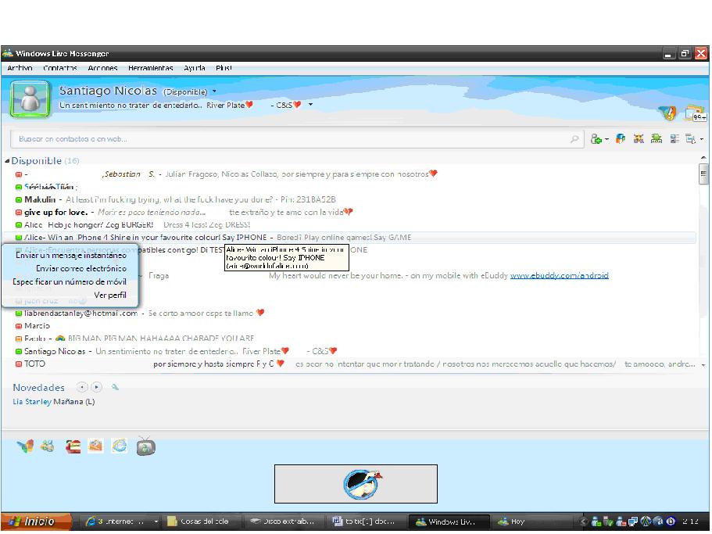Open the personal message dropdown arrow
712x534 pixels.
pyautogui.click(x=310, y=105)
